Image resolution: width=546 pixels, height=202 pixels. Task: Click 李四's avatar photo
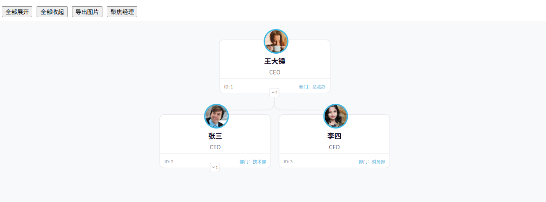click(x=335, y=116)
